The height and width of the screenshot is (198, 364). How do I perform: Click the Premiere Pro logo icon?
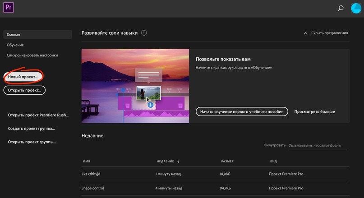pyautogui.click(x=9, y=7)
